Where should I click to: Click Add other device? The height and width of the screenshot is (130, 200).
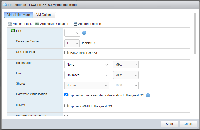[87, 24]
